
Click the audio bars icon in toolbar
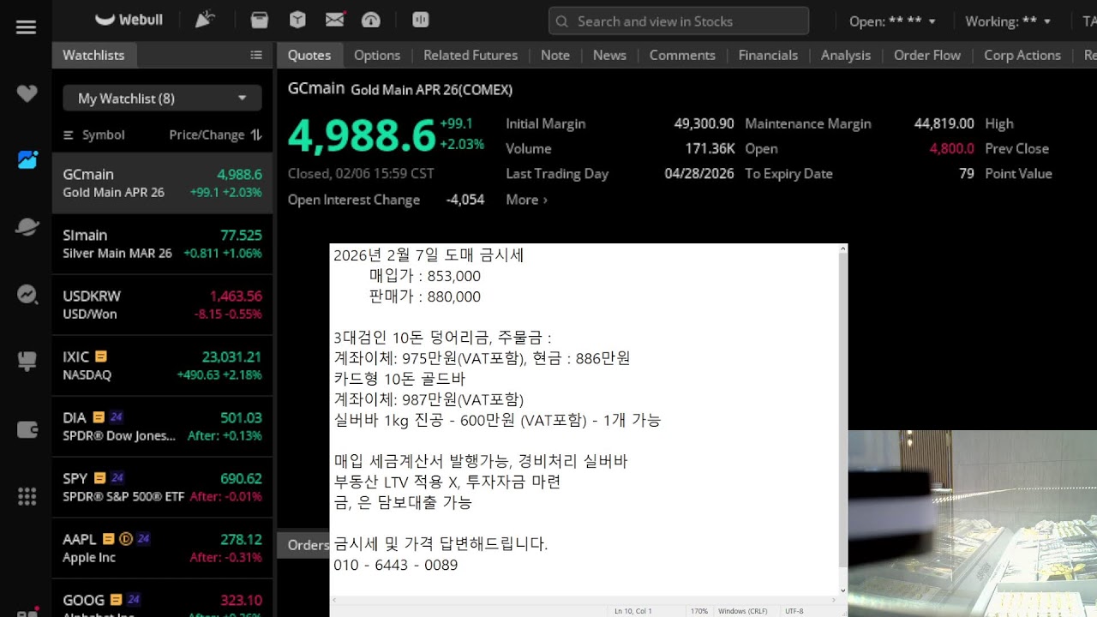coord(420,20)
